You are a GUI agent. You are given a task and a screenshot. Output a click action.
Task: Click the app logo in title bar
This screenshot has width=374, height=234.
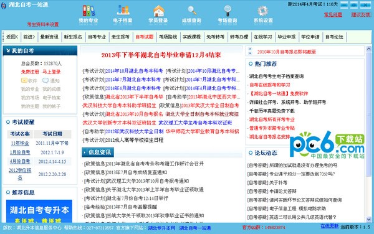point(4,6)
